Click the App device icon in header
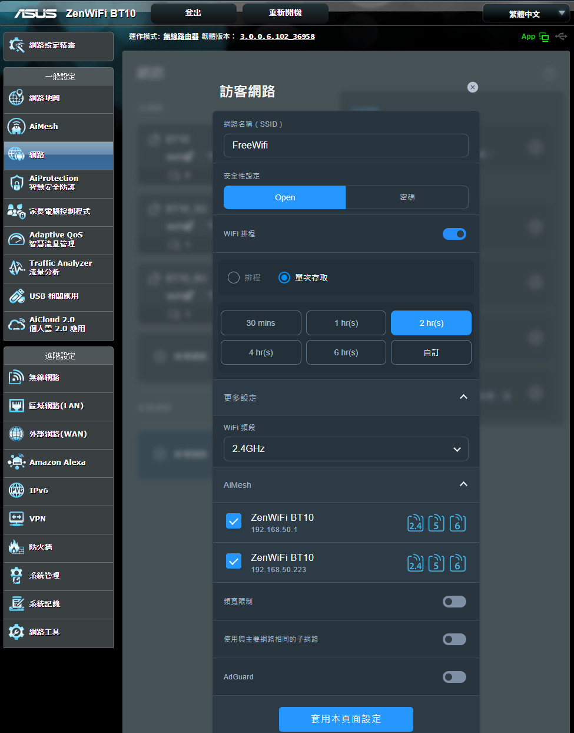 pyautogui.click(x=544, y=37)
